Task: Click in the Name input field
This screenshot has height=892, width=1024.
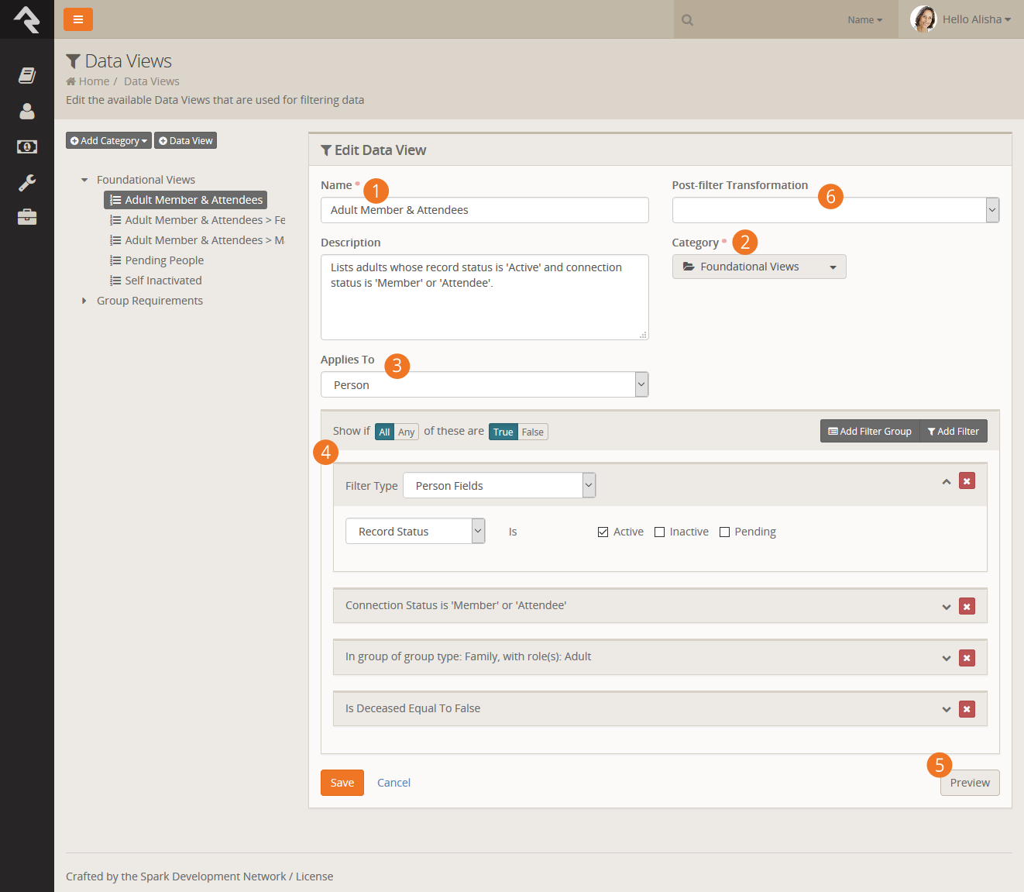Action: click(485, 210)
